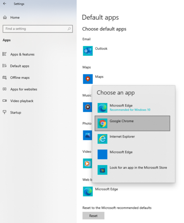Image resolution: width=184 pixels, height=223 pixels.
Task: Click the Apps & features list icon
Action: point(5,54)
